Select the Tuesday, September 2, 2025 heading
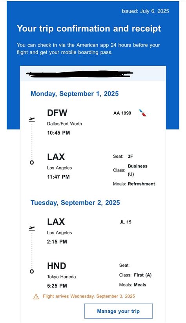Viewport: 186px width, 323px height. [x=75, y=203]
